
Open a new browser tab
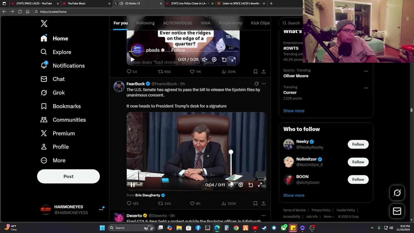click(271, 4)
